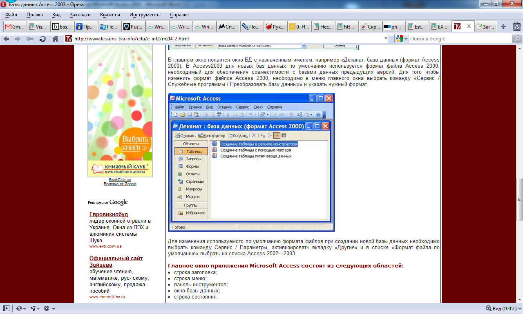This screenshot has height=314, width=523.
Task: Open the password key (wand) button
Action: (x=30, y=39)
